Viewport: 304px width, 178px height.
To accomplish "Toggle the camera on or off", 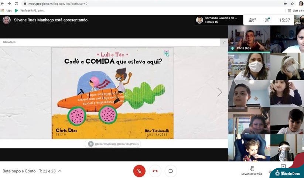I will (x=171, y=171).
